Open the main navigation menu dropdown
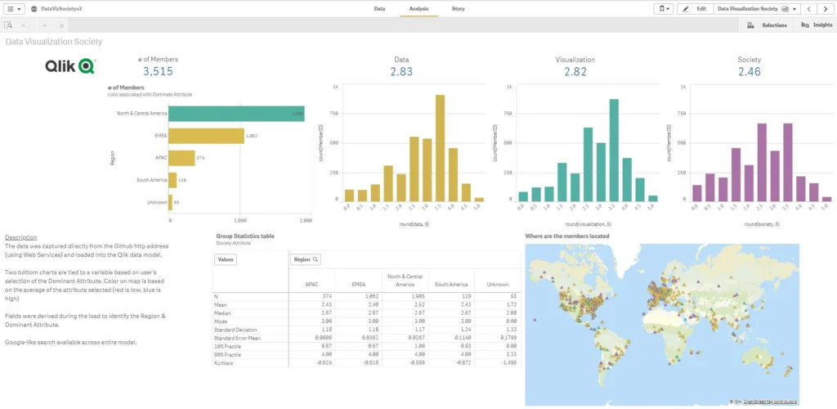837x409 pixels. [14, 8]
